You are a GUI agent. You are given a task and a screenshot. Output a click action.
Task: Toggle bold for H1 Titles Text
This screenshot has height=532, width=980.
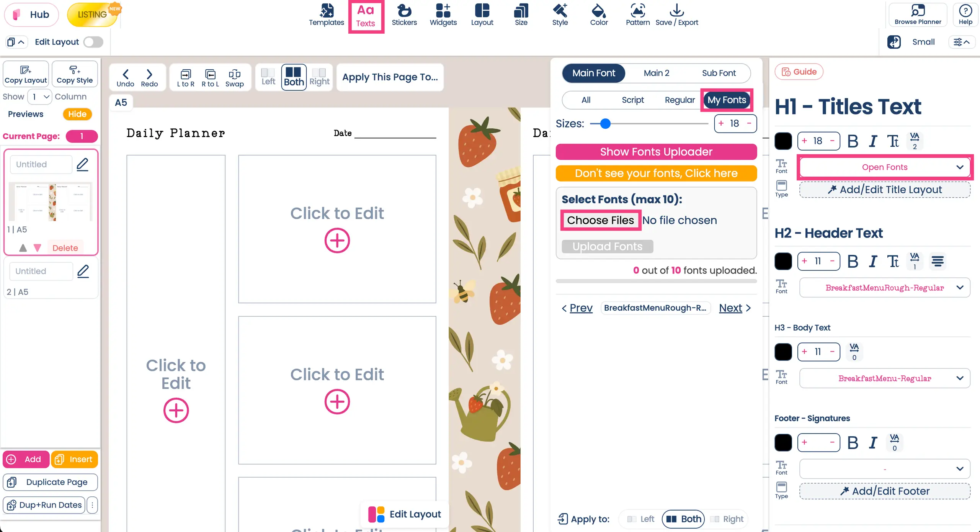point(853,141)
